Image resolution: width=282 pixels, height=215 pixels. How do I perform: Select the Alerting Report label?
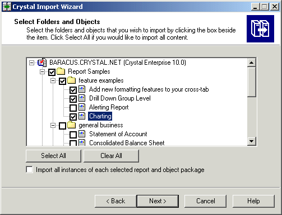109,107
